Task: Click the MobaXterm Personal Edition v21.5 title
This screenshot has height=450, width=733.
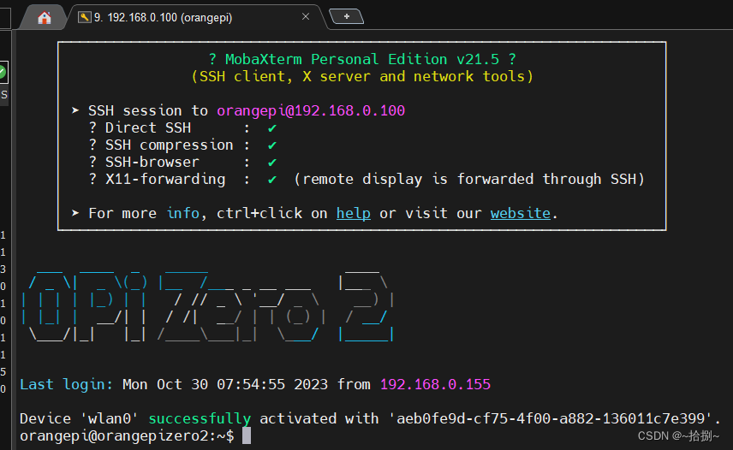Action: click(362, 59)
